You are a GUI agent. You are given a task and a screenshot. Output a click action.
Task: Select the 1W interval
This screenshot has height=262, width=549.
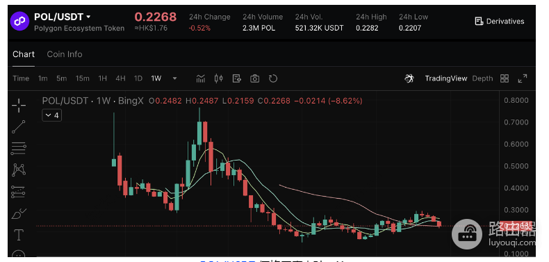click(156, 79)
